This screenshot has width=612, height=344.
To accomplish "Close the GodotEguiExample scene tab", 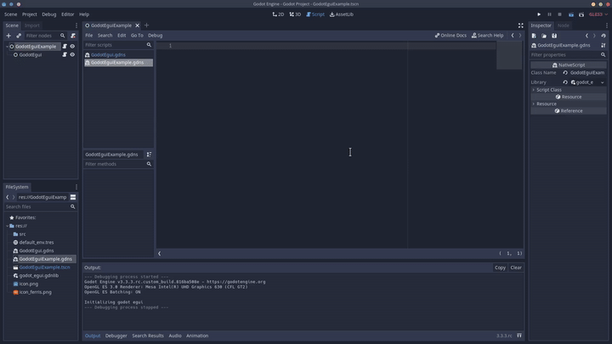I will tap(138, 25).
